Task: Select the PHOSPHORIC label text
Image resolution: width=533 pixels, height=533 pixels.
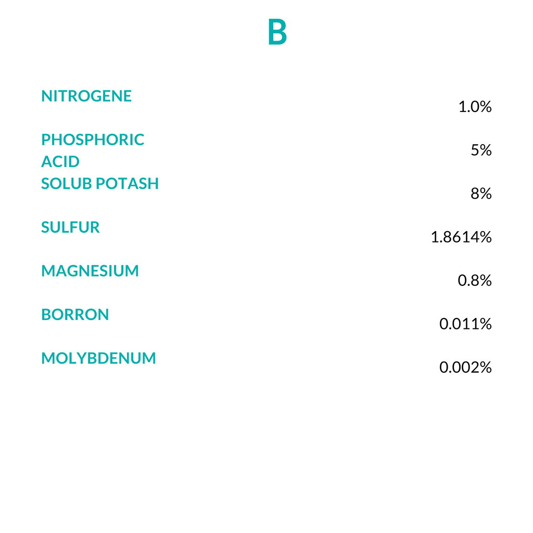Action: click(x=93, y=139)
